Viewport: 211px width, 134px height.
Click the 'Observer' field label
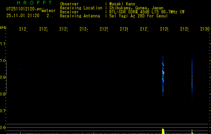[x=69, y=4]
